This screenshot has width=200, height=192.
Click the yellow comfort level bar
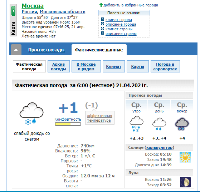pos(68,124)
